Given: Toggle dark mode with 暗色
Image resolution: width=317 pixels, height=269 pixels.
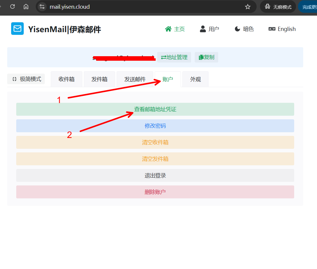Looking at the screenshot, I should pos(244,29).
